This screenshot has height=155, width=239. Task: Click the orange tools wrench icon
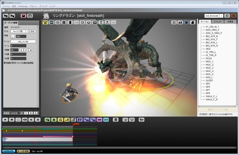click(233, 16)
